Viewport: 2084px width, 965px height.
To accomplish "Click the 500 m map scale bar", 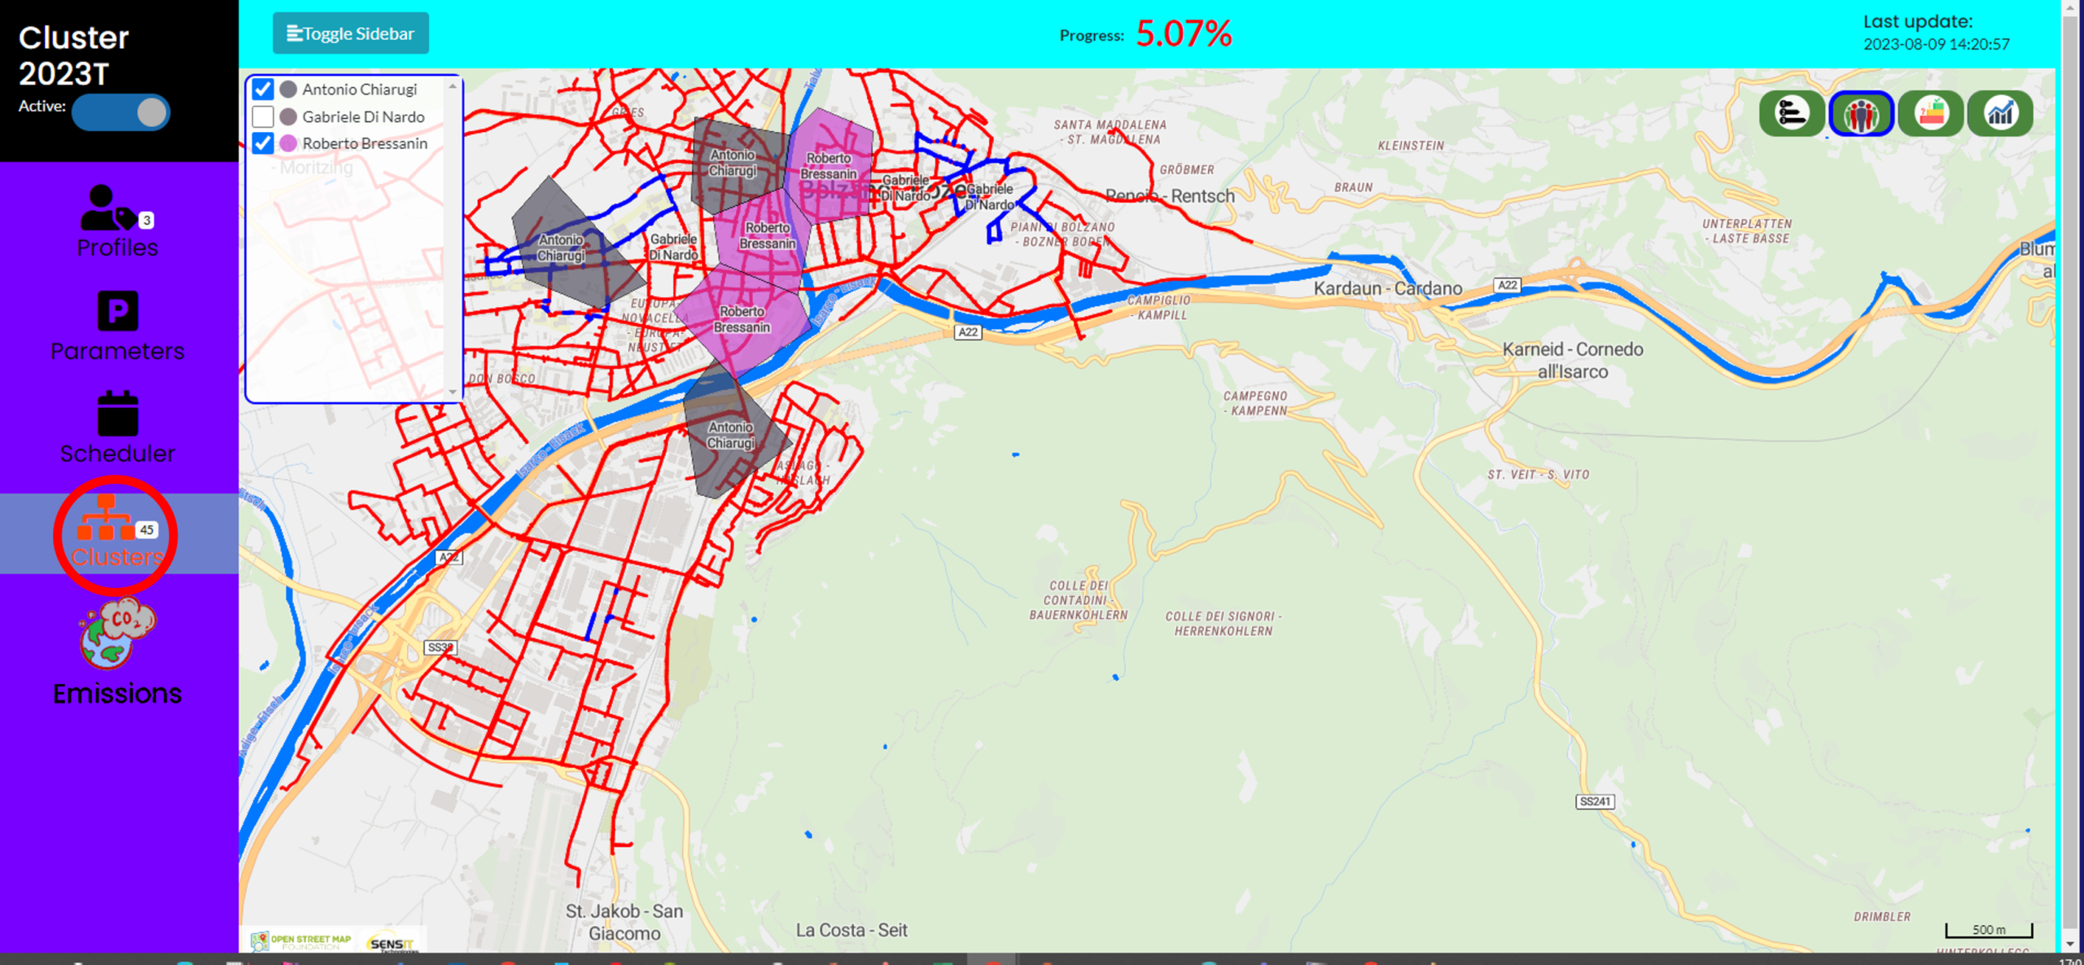I will (x=1989, y=930).
